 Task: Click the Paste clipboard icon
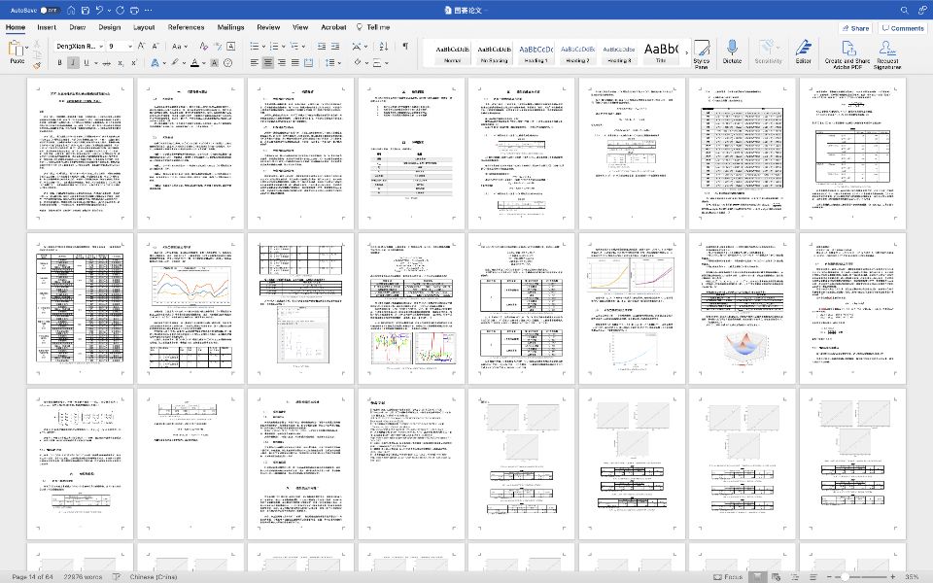coord(17,49)
